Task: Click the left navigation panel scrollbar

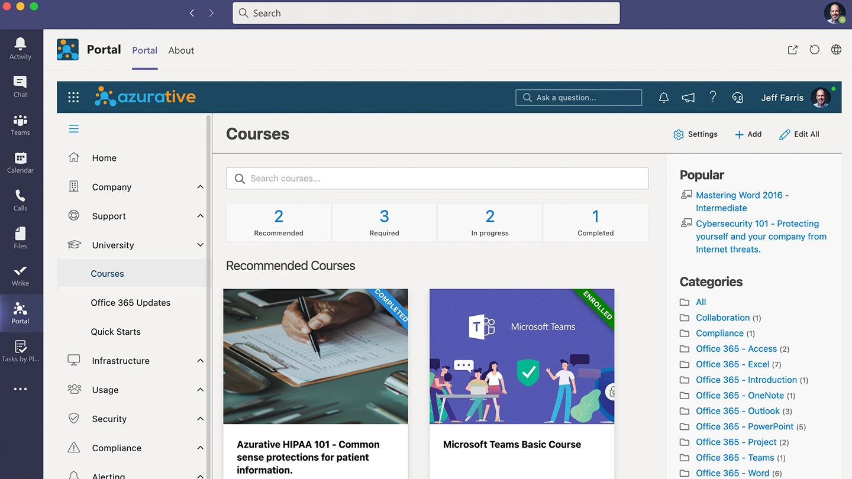Action: (208, 296)
